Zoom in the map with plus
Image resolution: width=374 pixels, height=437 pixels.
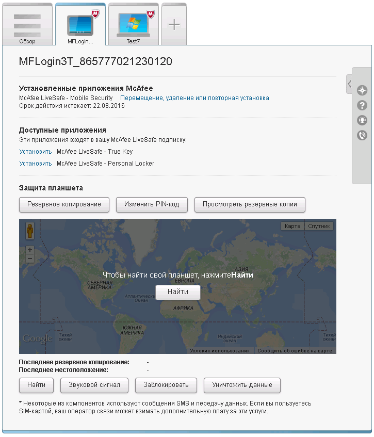tap(30, 250)
